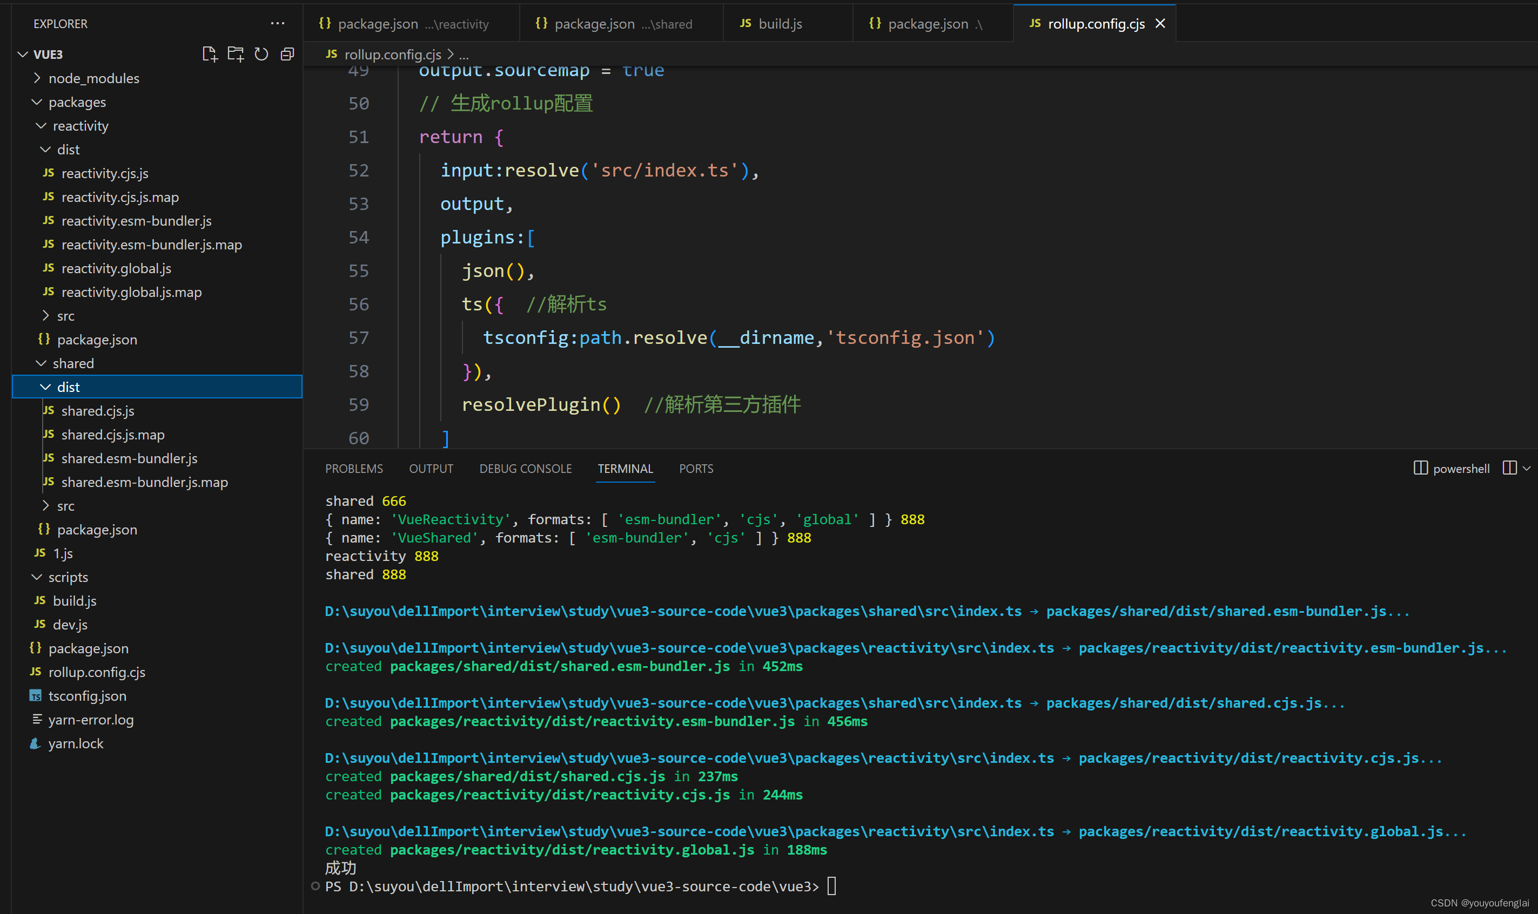The height and width of the screenshot is (914, 1538).
Task: Click the TypeScript file icon for reactivity.esm-bundler.js
Action: click(48, 221)
